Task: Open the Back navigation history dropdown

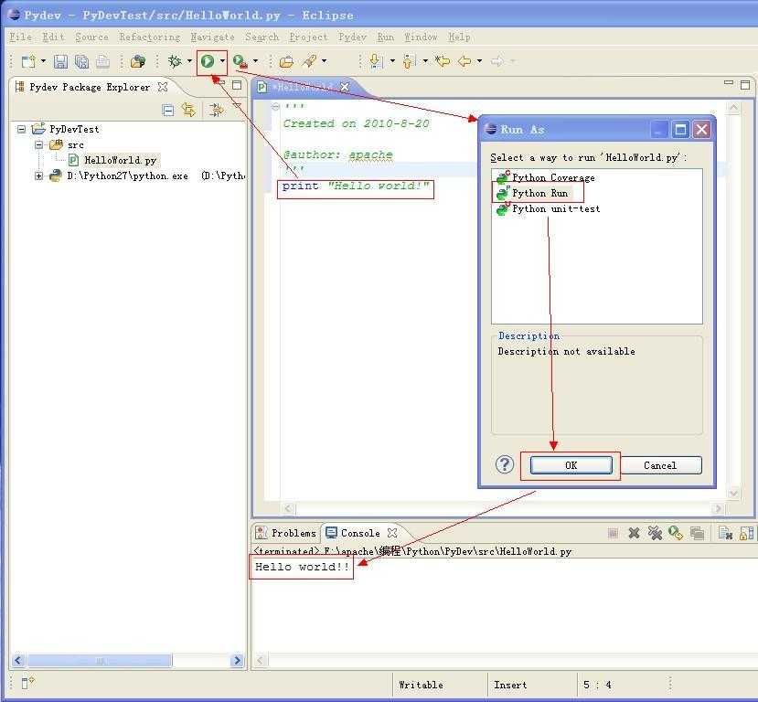Action: [479, 61]
